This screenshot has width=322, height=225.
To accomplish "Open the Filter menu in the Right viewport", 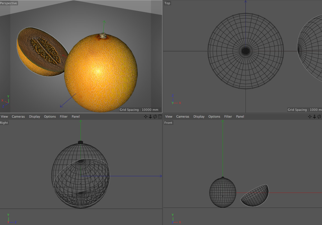I will 64,116.
